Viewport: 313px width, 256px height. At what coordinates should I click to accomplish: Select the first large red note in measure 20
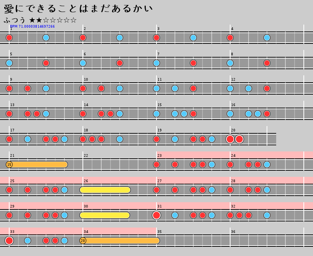[x=230, y=139]
